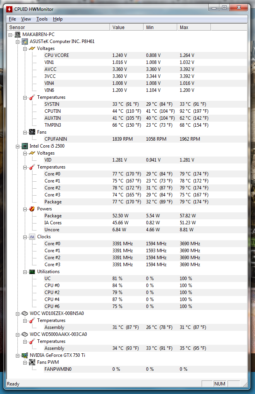Viewport: 255px width, 394px height.
Task: Select the VID voltage row
Action: click(145, 160)
